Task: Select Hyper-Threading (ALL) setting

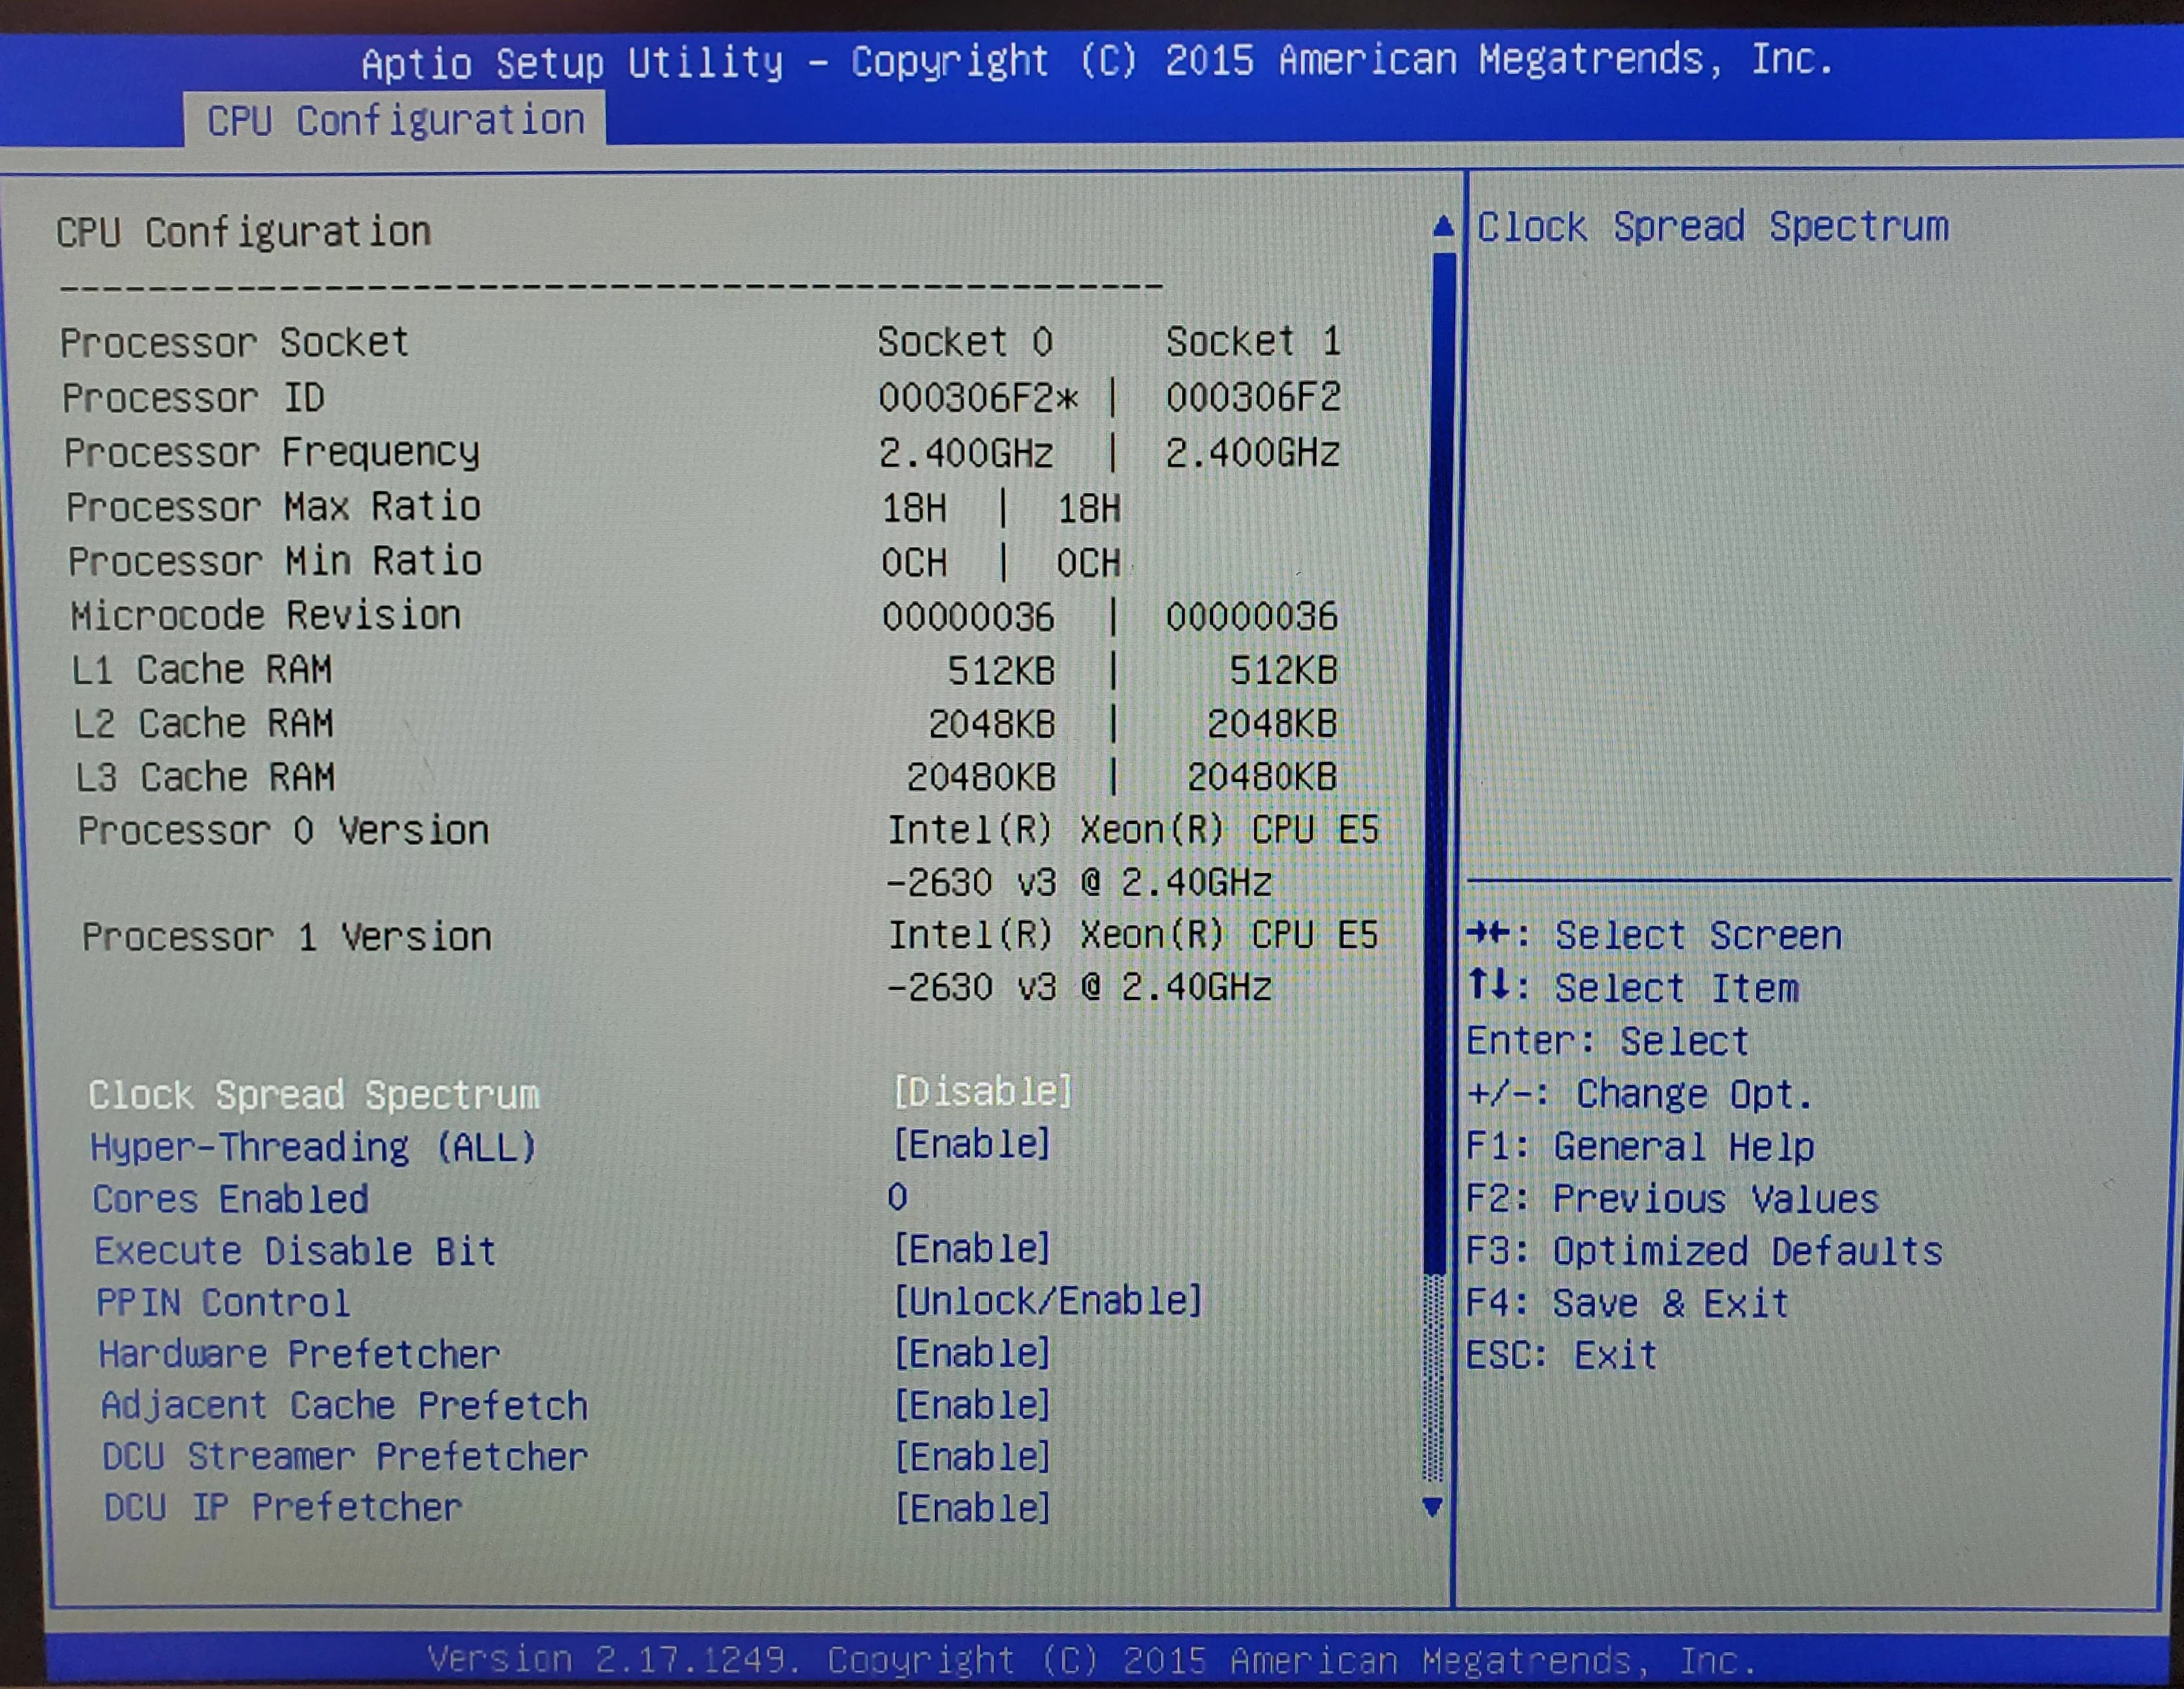Action: click(314, 1147)
